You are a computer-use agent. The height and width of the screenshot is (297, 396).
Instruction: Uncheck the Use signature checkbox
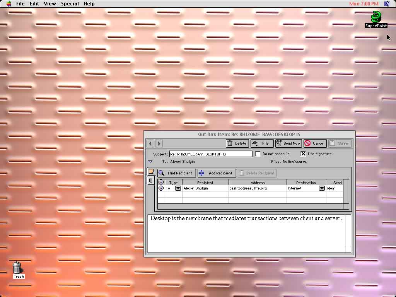(x=303, y=154)
